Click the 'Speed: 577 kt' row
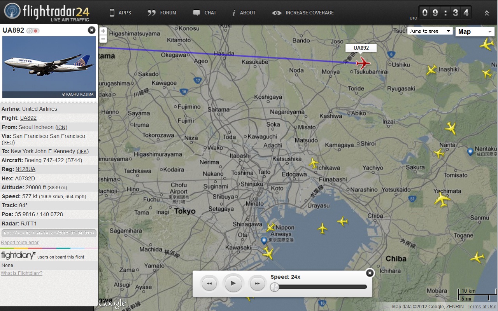Viewport: 498px width, 311px height. point(49,196)
